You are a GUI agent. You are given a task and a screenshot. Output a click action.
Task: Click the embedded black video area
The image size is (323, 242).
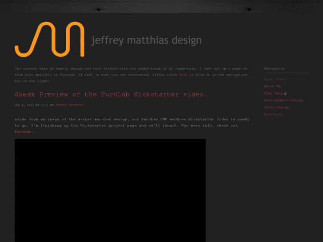pos(110,190)
